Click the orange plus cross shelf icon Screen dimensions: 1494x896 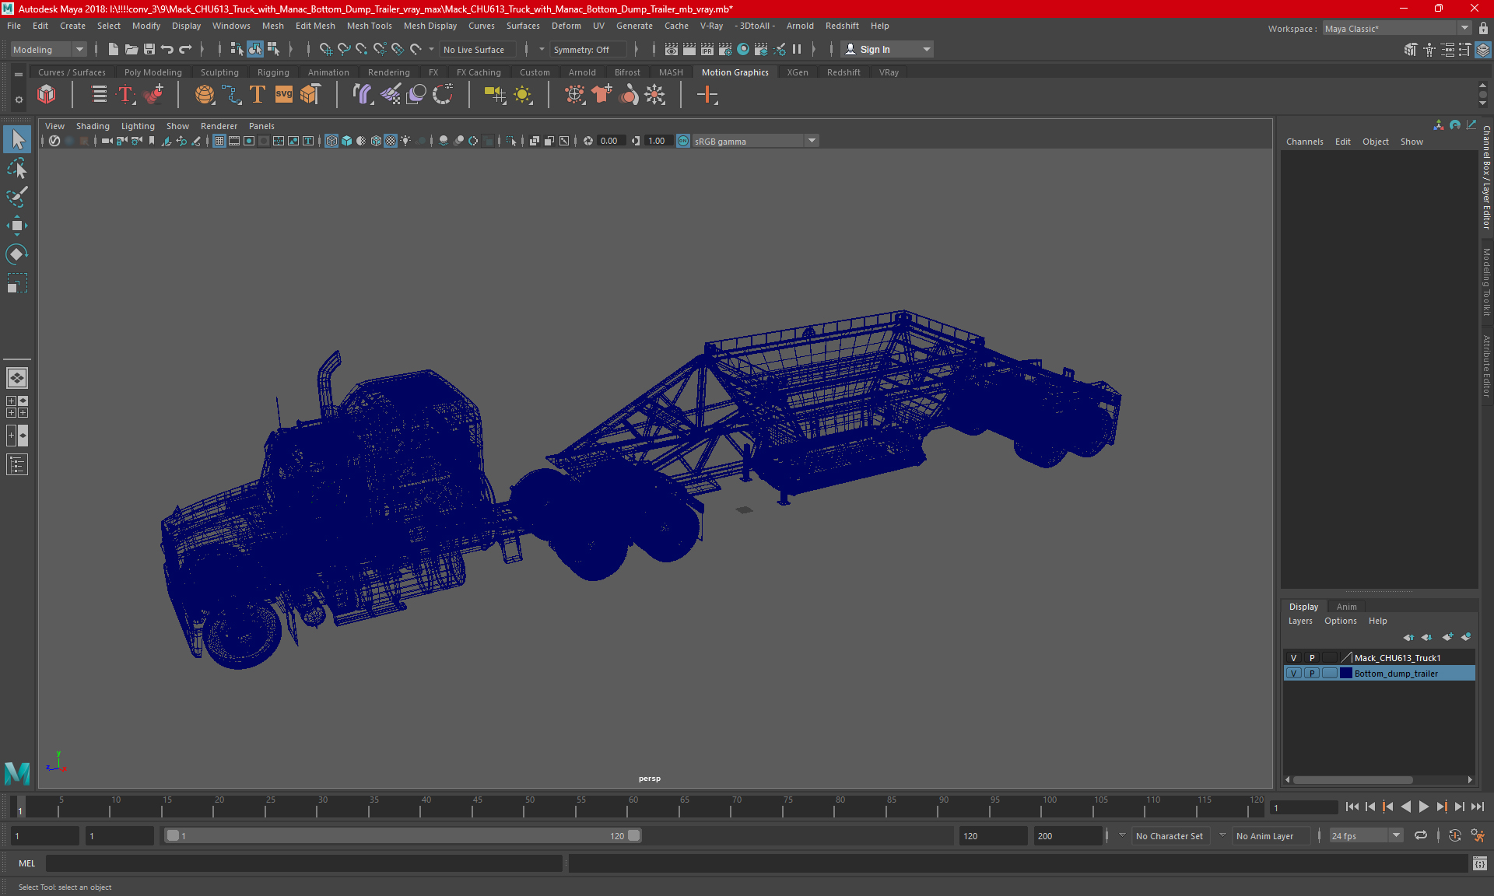[707, 95]
